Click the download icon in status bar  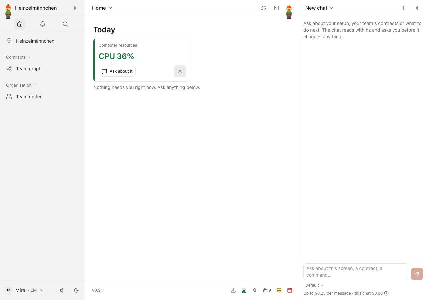[x=233, y=290]
